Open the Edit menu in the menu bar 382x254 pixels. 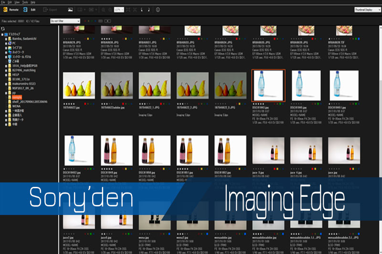(x=10, y=2)
